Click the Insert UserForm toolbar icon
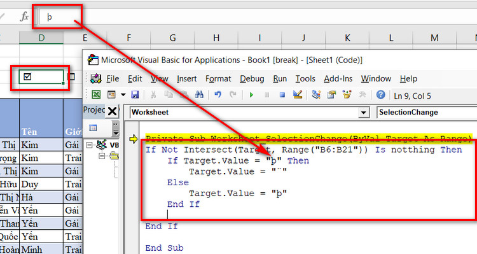This screenshot has width=477, height=254. click(x=111, y=95)
